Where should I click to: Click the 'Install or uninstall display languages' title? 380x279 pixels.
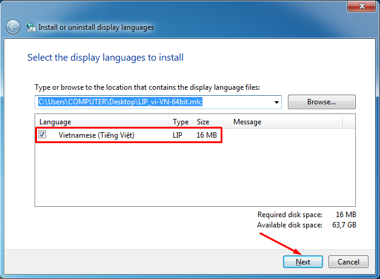tap(96, 27)
